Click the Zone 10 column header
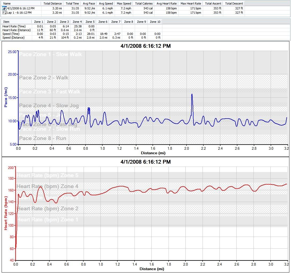Screen dimensions: 291x279 [155, 22]
